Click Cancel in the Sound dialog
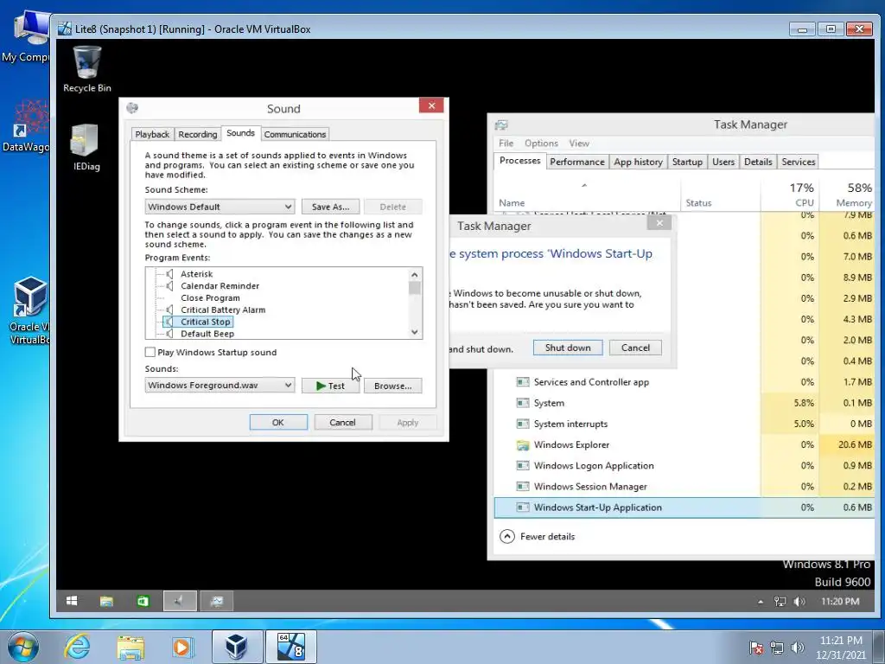885x664 pixels. [x=342, y=422]
